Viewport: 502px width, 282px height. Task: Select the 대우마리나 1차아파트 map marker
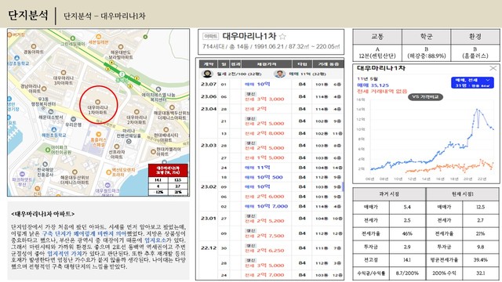[x=97, y=103]
